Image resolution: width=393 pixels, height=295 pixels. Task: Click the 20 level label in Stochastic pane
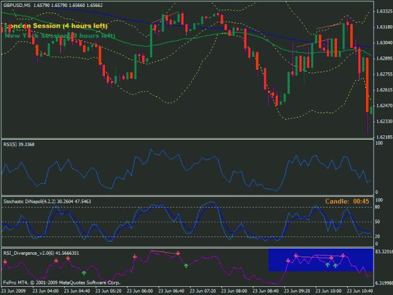(377, 237)
